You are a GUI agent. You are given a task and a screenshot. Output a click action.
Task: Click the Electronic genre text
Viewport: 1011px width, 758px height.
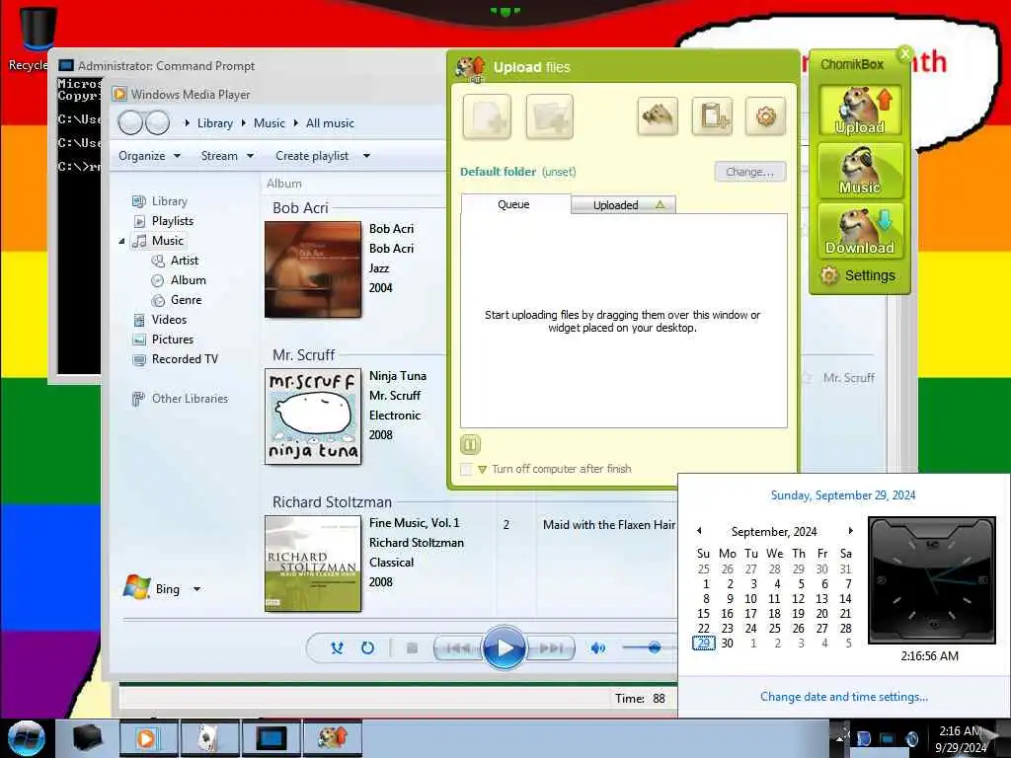pos(395,416)
